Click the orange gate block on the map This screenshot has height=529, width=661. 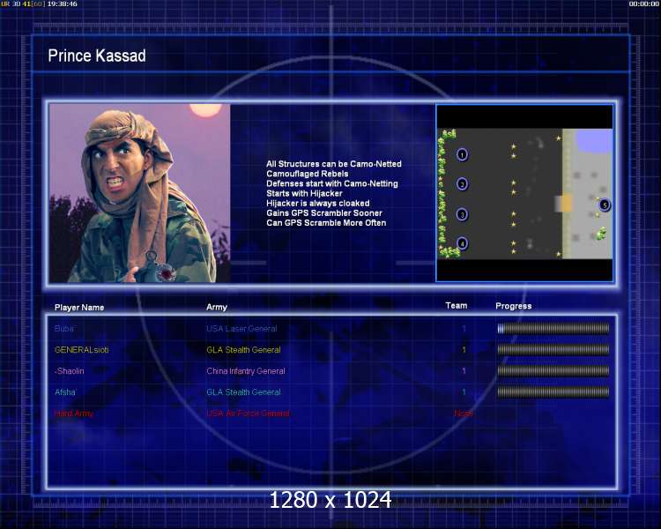tap(566, 204)
